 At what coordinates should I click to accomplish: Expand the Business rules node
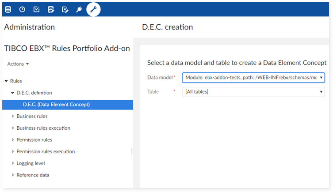13,116
